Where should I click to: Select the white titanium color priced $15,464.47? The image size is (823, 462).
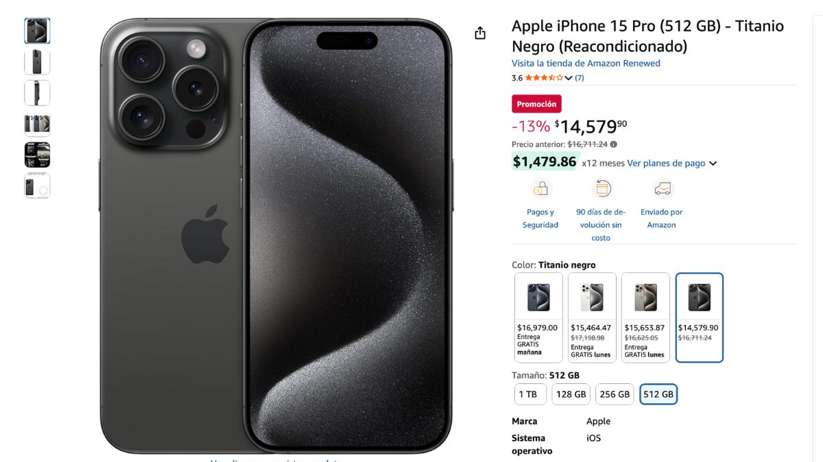592,318
